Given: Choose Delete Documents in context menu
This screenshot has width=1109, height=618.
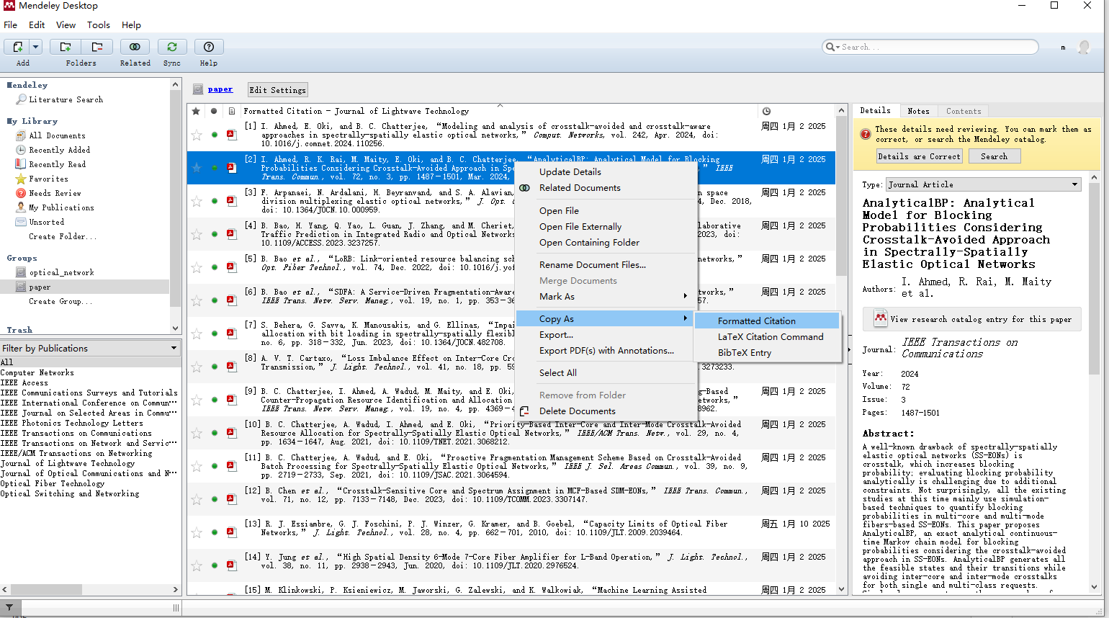Looking at the screenshot, I should 606,411.
